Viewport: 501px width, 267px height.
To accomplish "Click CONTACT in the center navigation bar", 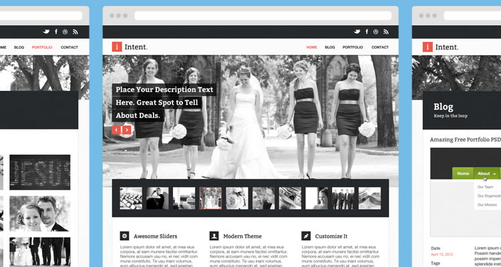I will tap(380, 47).
